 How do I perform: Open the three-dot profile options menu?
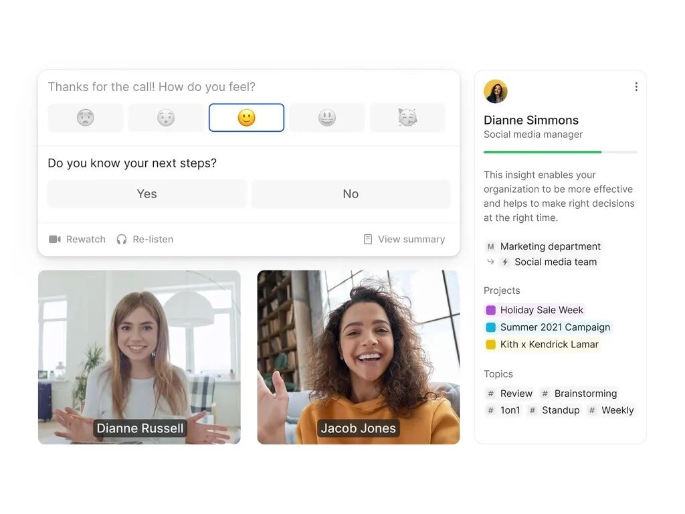(x=635, y=87)
